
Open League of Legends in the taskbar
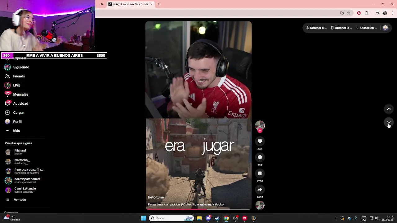click(x=254, y=218)
